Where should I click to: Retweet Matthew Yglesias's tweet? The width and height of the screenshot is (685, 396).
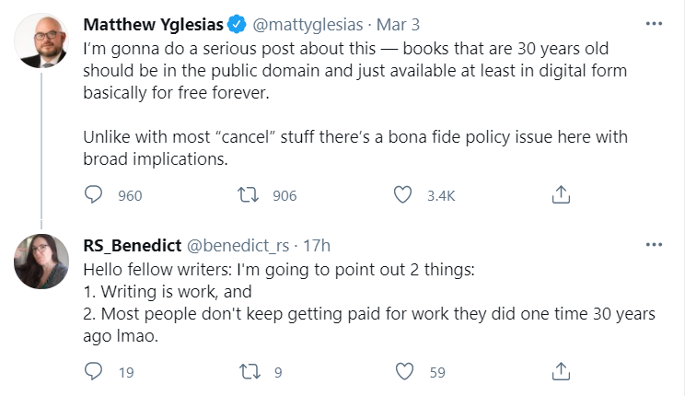[x=249, y=195]
